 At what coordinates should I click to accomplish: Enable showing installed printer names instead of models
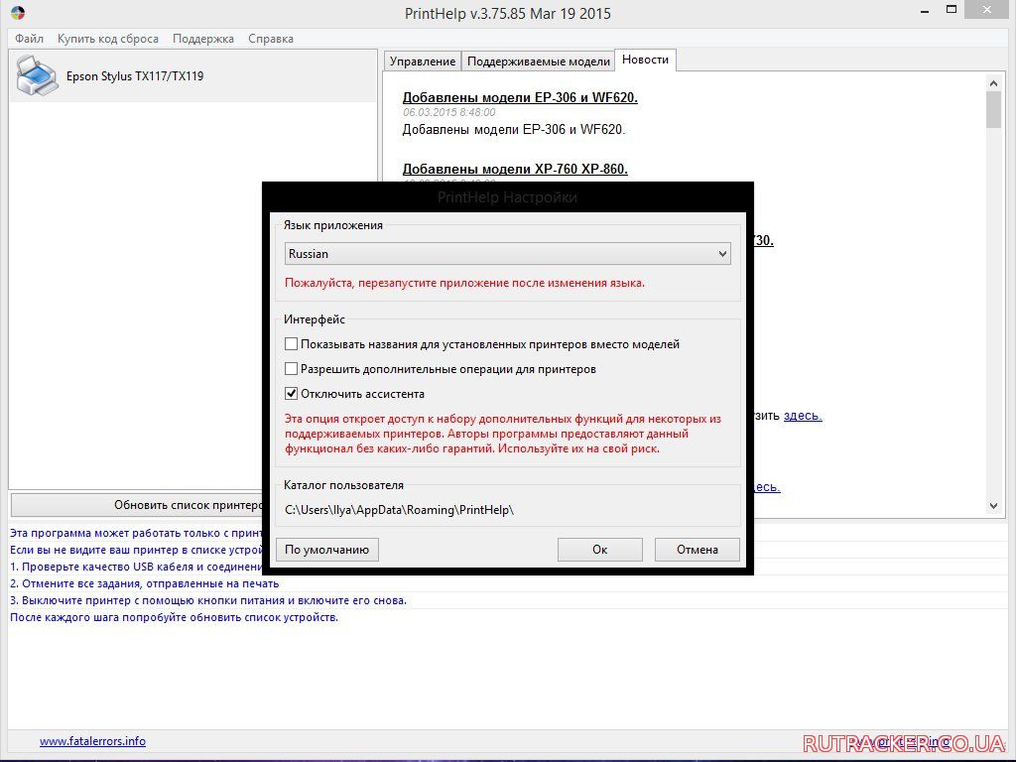292,344
